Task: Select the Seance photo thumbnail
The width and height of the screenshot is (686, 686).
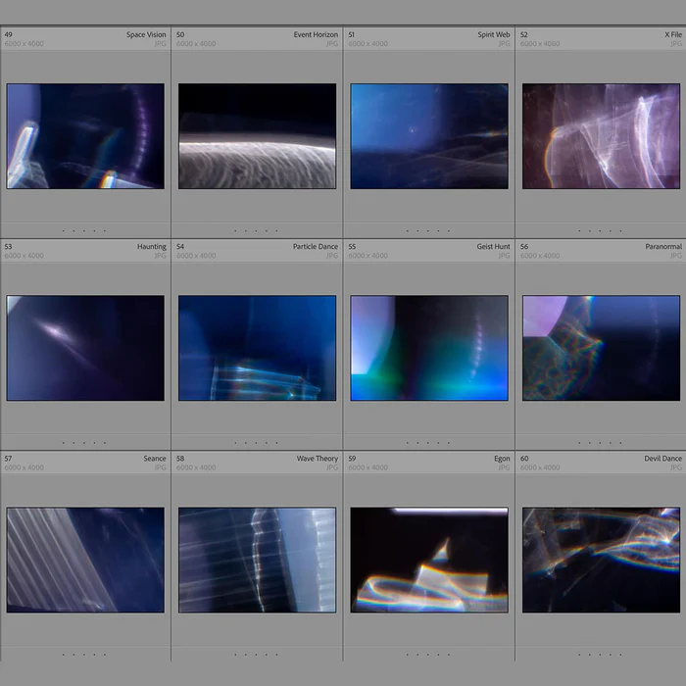Action: pyautogui.click(x=85, y=560)
